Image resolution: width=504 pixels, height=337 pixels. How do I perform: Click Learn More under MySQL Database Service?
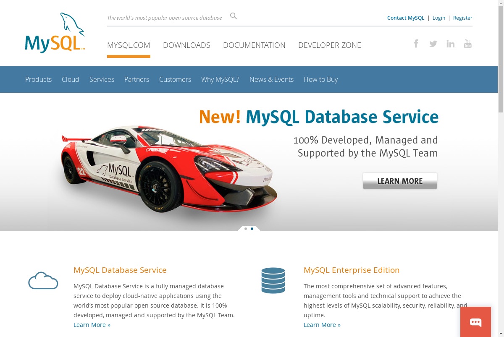point(92,325)
